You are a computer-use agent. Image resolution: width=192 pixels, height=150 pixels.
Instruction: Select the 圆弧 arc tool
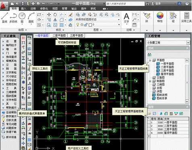click(x=31, y=17)
